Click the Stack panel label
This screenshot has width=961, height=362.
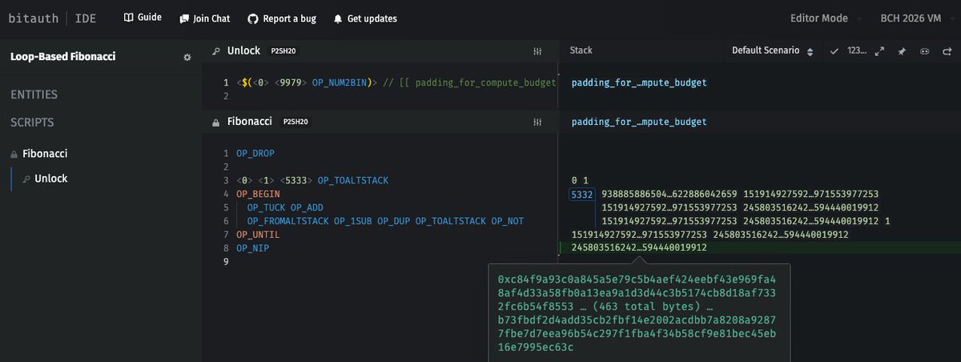coord(581,50)
